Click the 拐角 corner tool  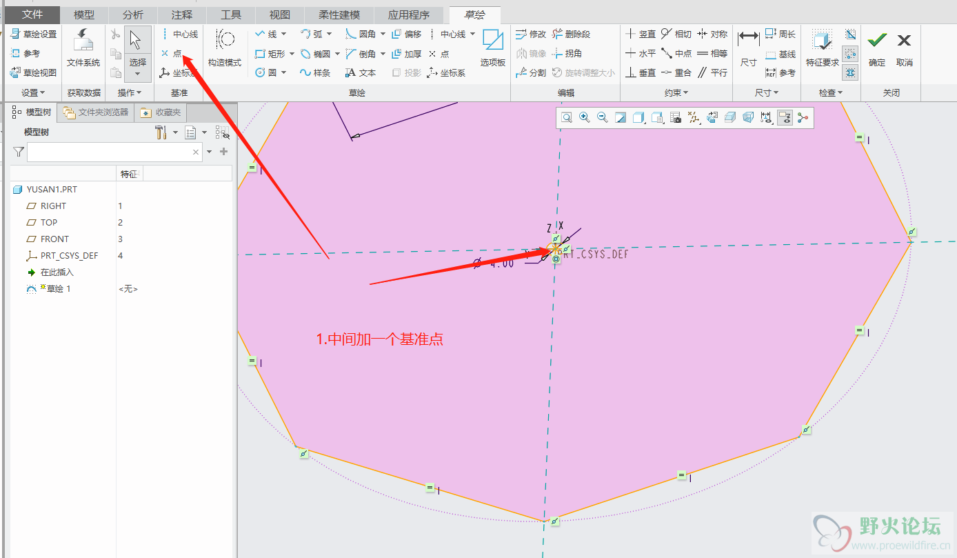pos(567,53)
